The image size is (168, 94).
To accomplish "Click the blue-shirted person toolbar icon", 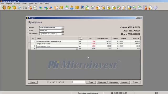I will pos(72,8).
